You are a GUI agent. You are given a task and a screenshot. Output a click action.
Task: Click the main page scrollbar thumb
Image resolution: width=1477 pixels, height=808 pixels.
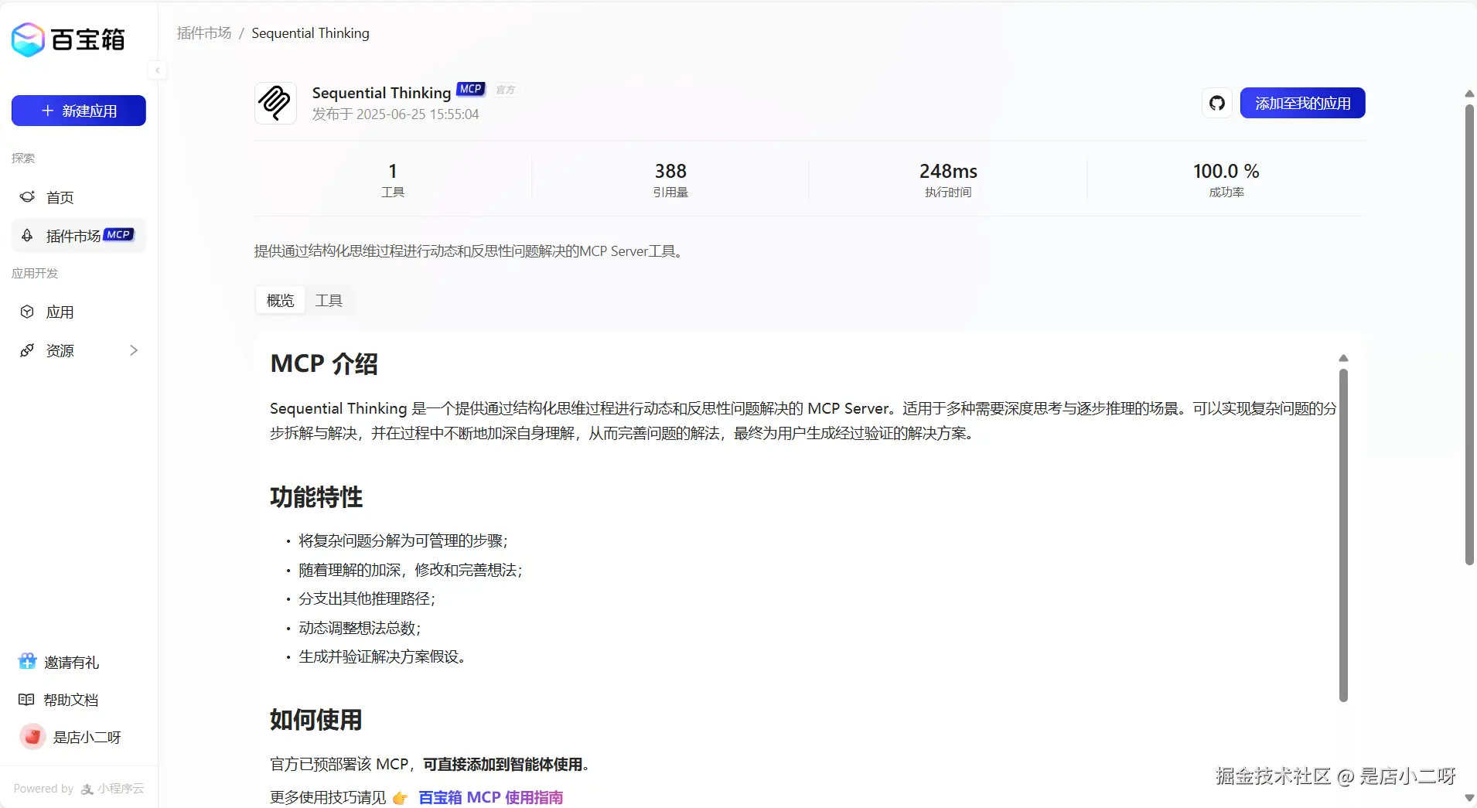tap(1468, 335)
